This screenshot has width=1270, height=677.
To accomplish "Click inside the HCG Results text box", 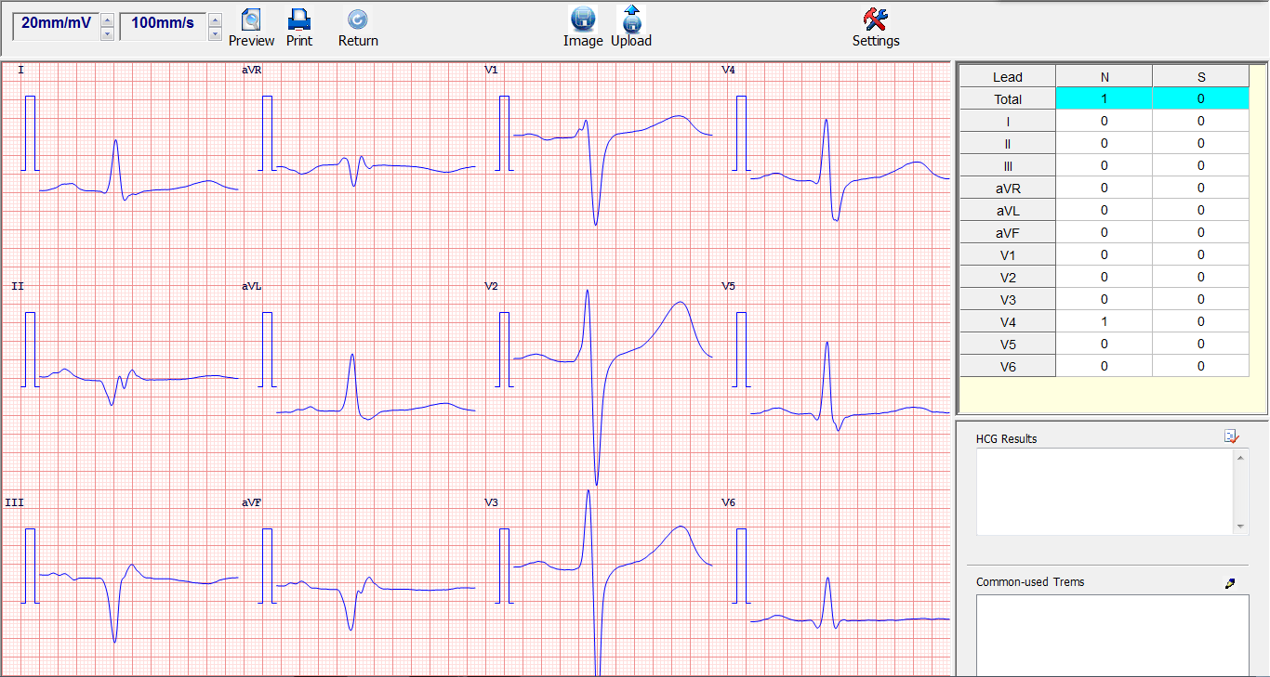I will pyautogui.click(x=1105, y=492).
